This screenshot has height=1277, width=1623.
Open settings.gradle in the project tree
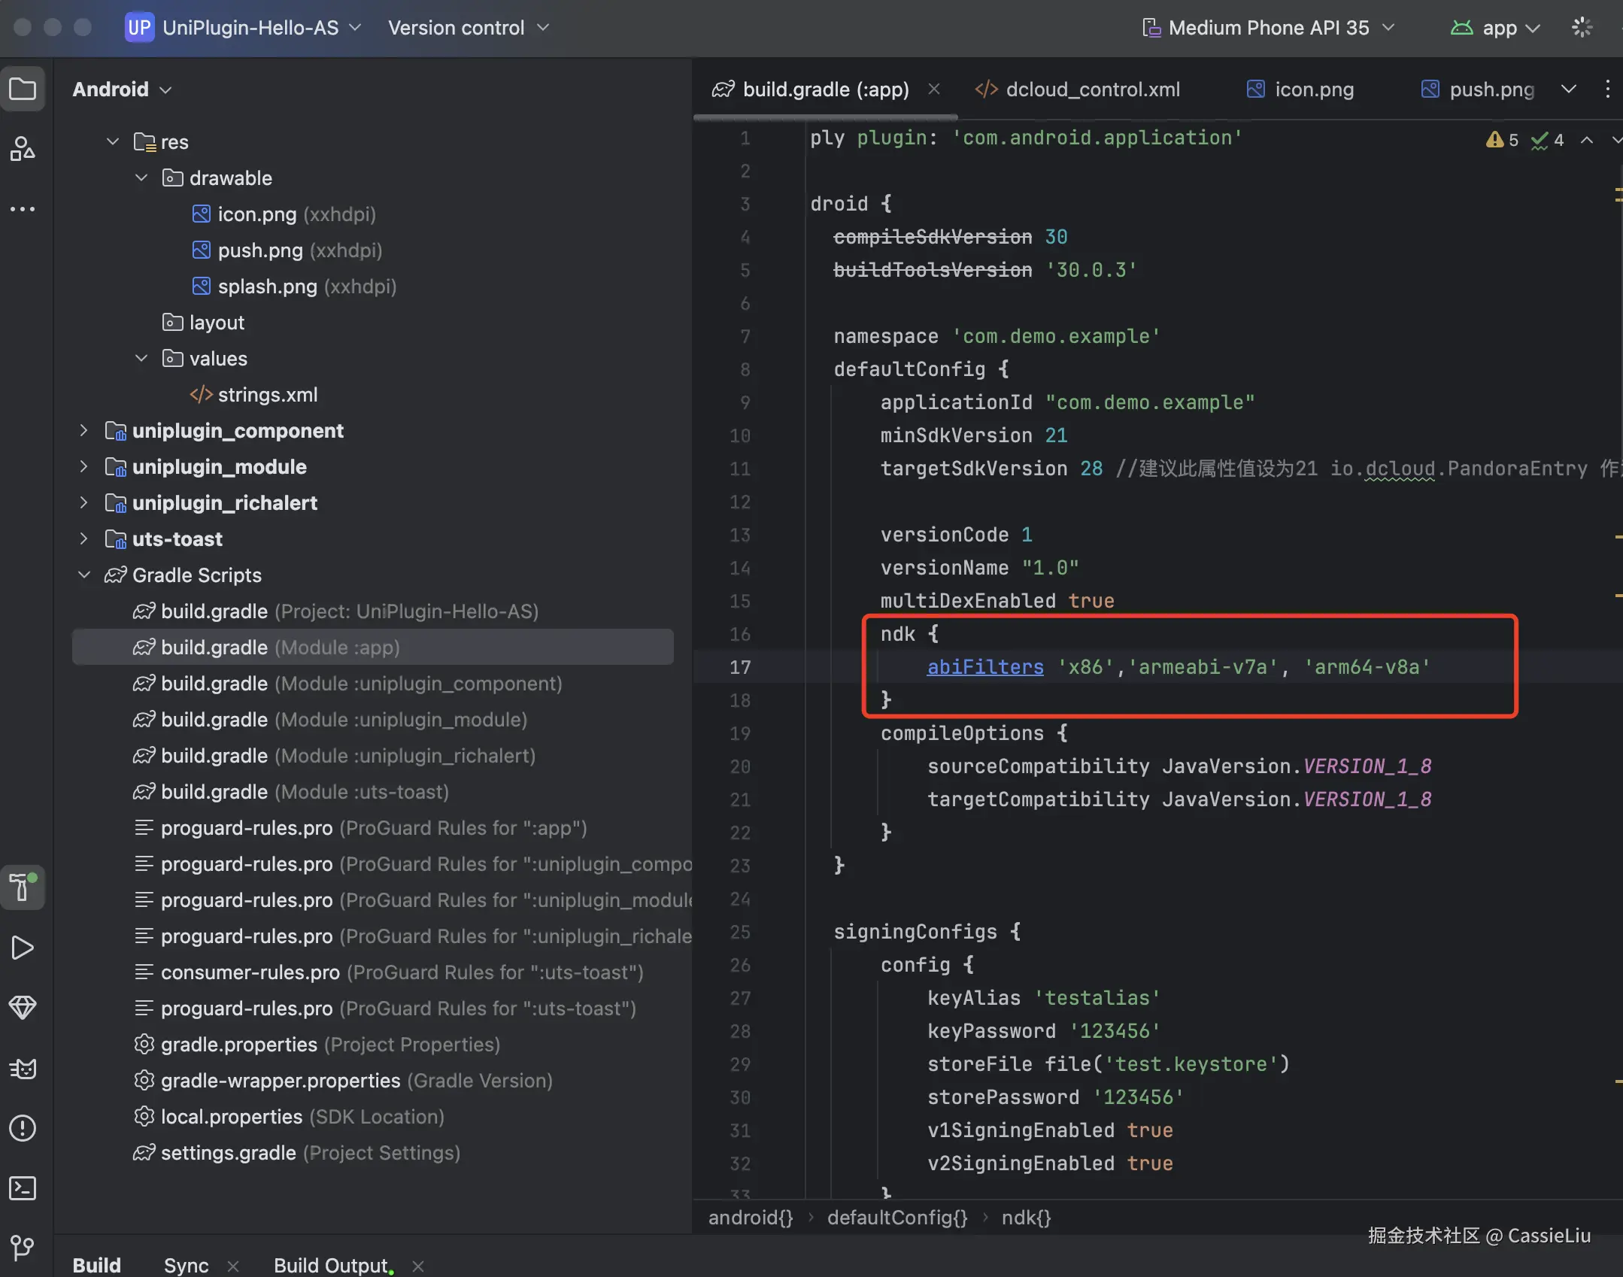[x=228, y=1153]
